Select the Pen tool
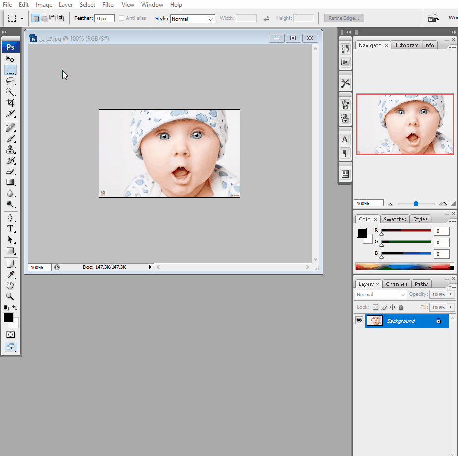The width and height of the screenshot is (458, 456). click(10, 218)
